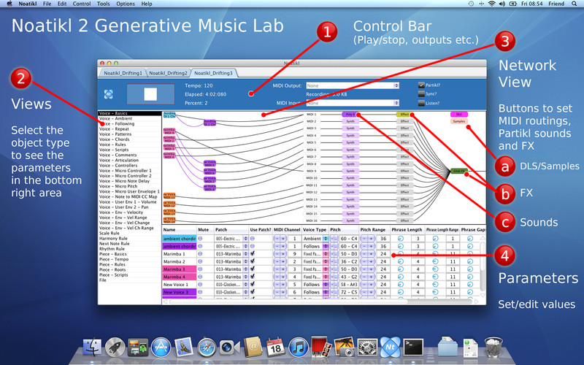The height and width of the screenshot is (365, 584).
Task: Open the Noatikl Nt icon in the dock
Action: (390, 347)
